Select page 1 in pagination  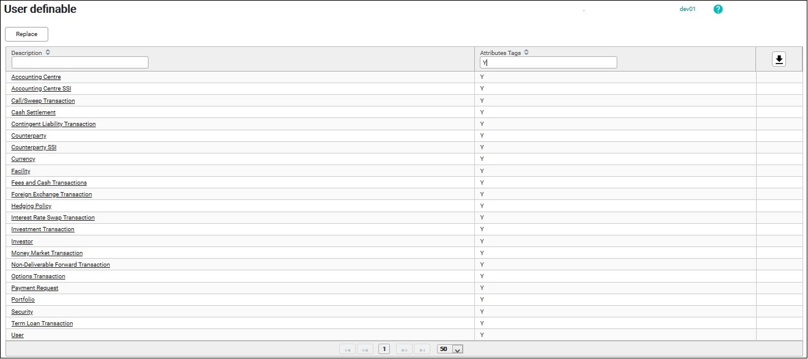384,349
